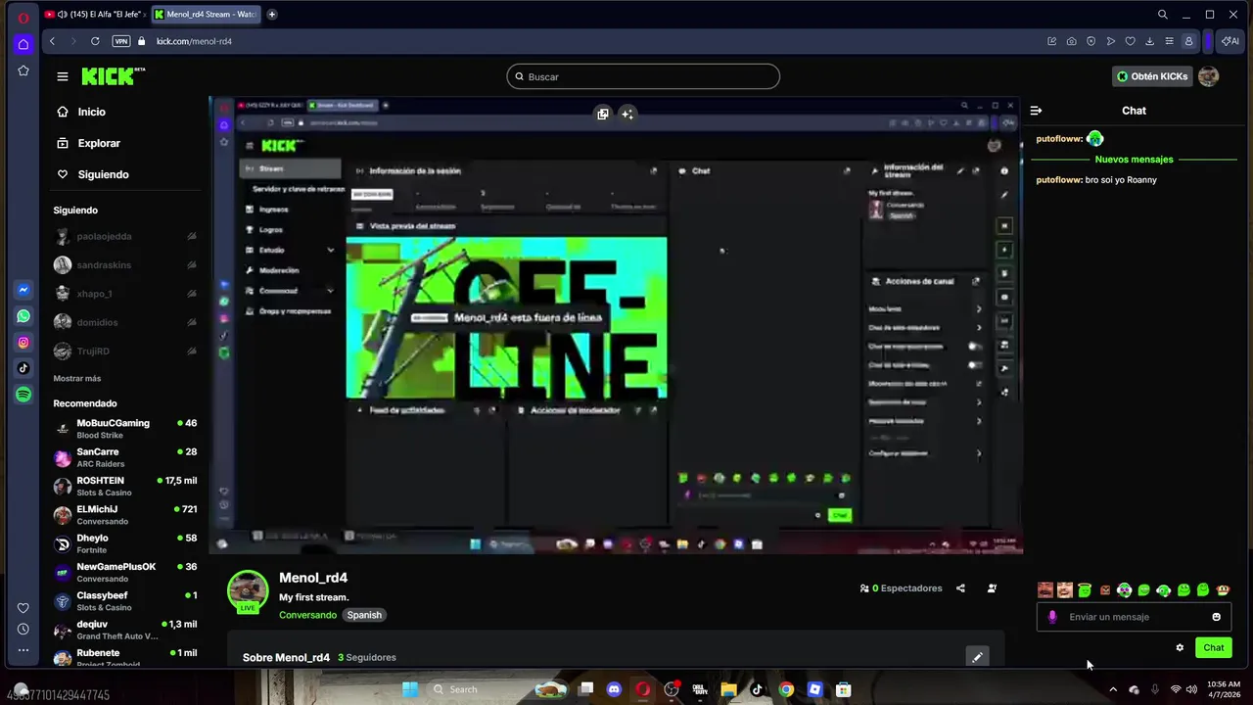Image resolution: width=1253 pixels, height=705 pixels.
Task: Open the downloads icon in toolbar
Action: [x=1149, y=41]
